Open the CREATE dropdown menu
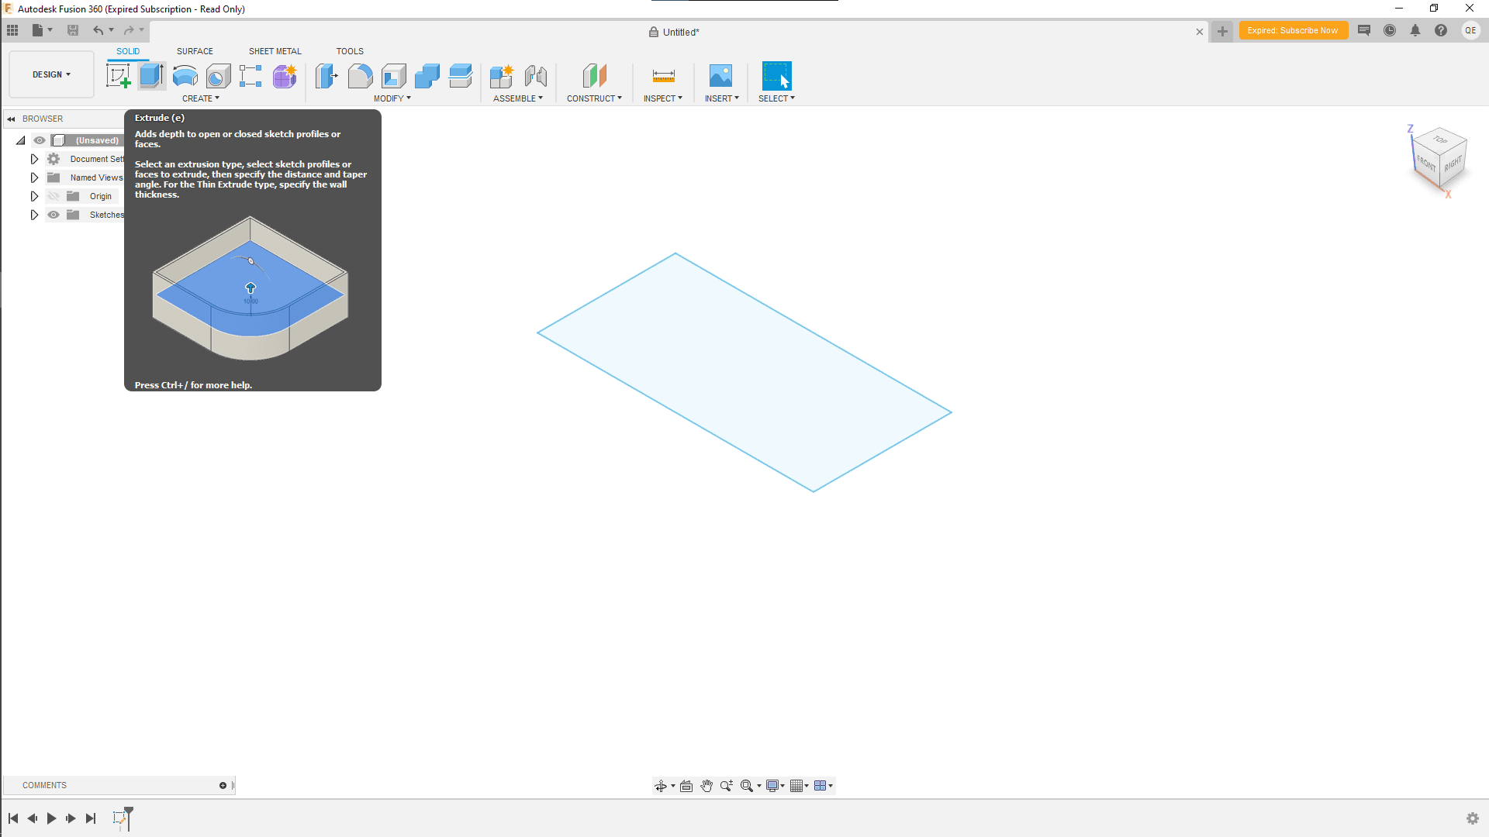Screen dimensions: 1489x837 (200, 98)
